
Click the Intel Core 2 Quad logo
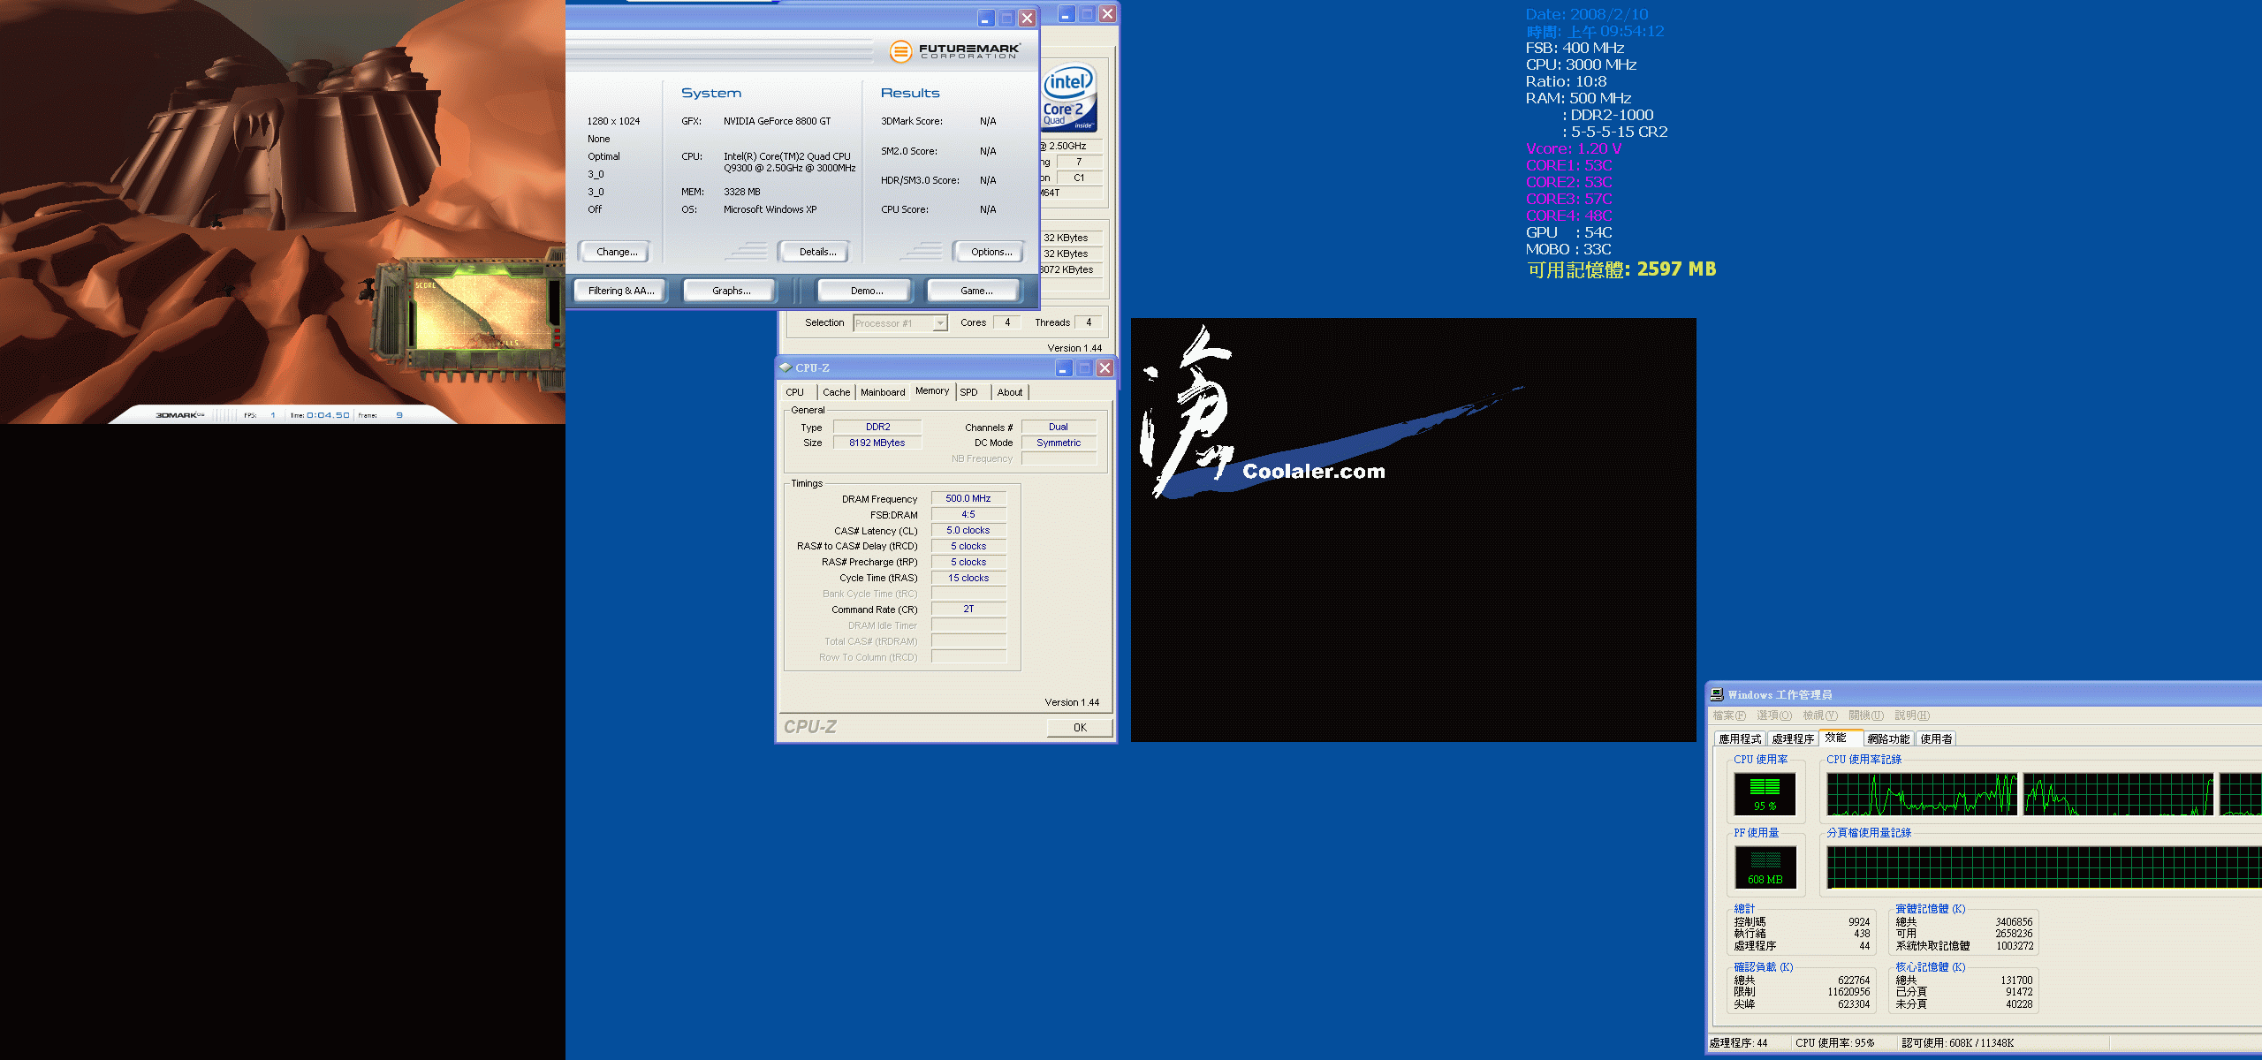click(1069, 97)
